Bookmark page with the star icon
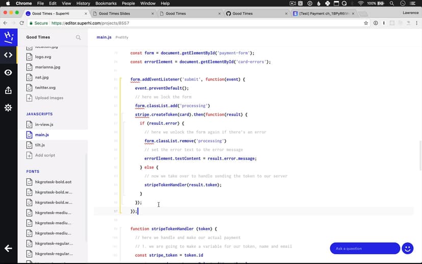422x264 pixels. tap(365, 23)
